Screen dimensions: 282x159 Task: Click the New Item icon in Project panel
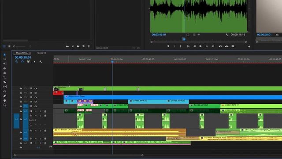click(83, 46)
